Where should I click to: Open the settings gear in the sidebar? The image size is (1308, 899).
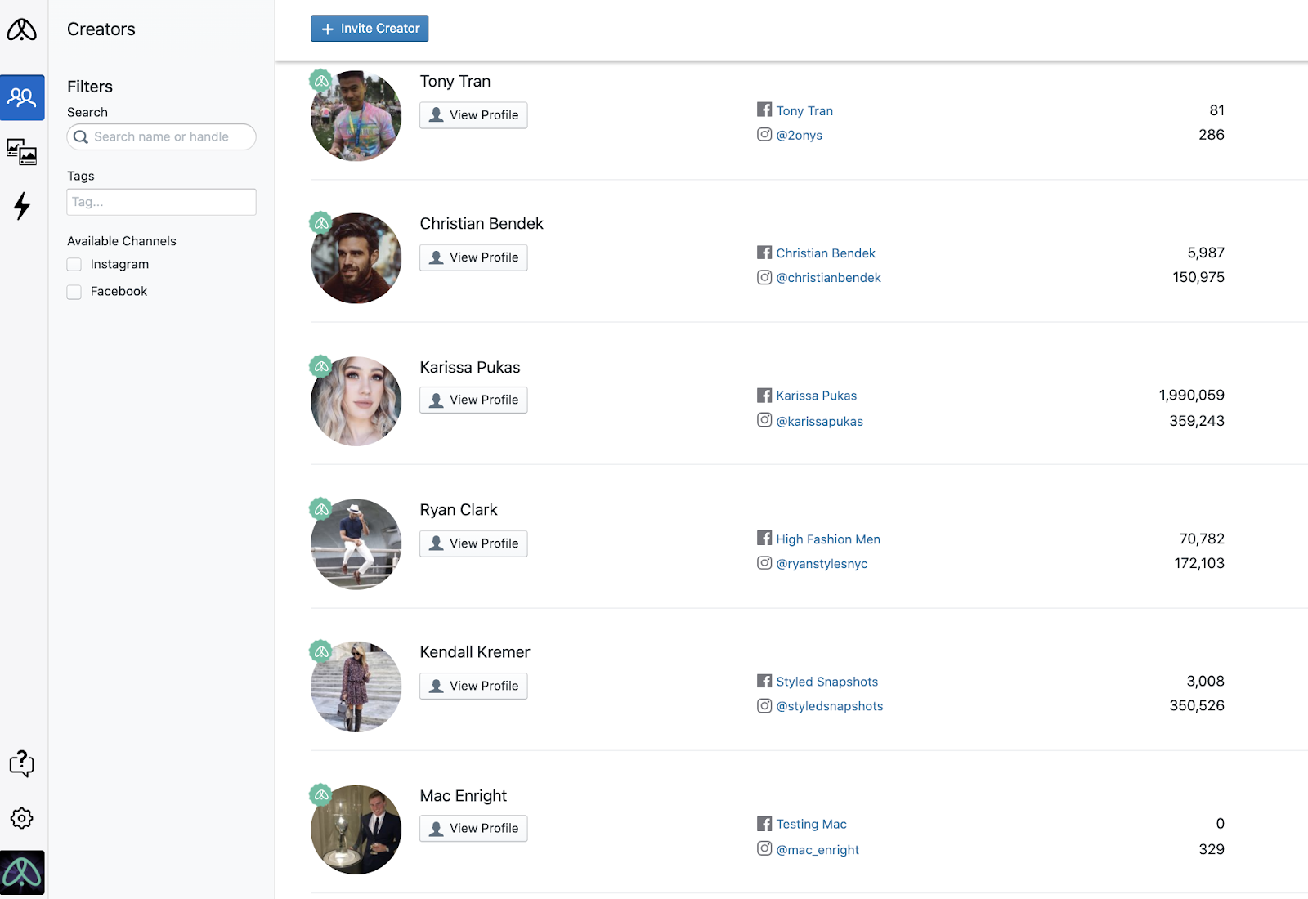(22, 818)
